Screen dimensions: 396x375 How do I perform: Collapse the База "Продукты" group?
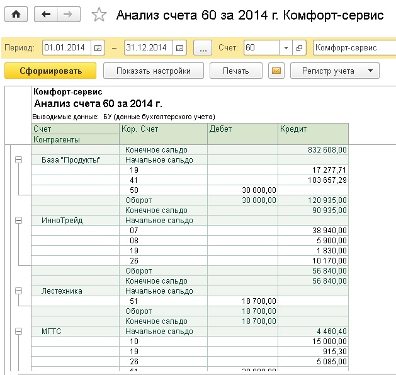(18, 160)
